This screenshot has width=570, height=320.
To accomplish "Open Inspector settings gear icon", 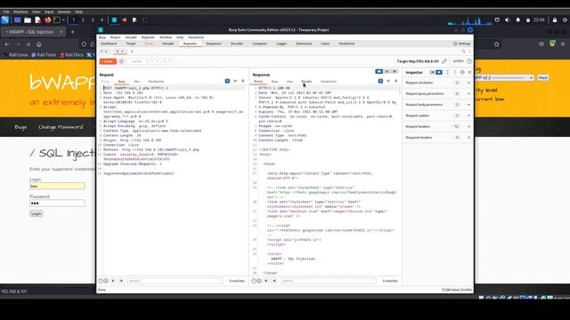I will pyautogui.click(x=462, y=72).
